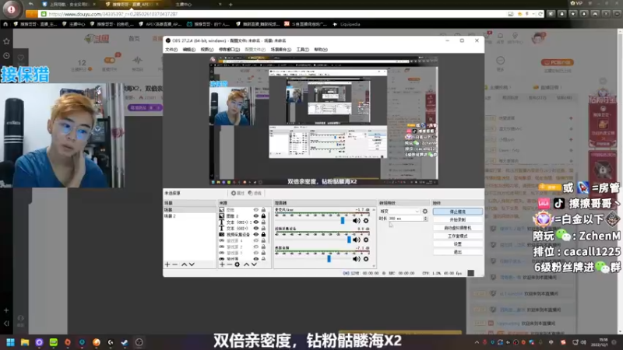Open Steam from taskbar
This screenshot has width=623, height=350.
tap(125, 342)
